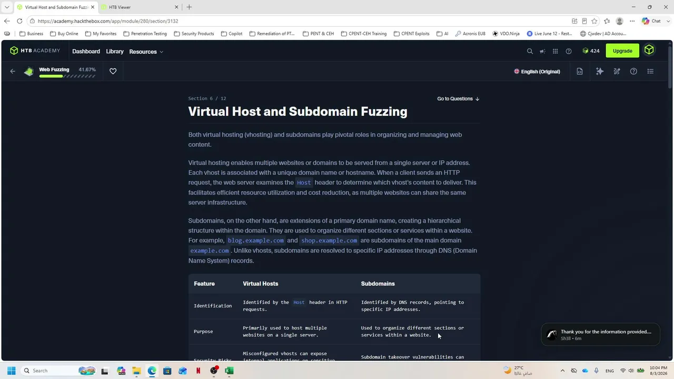Image resolution: width=674 pixels, height=379 pixels.
Task: Click the Identification row label
Action: coord(213,306)
